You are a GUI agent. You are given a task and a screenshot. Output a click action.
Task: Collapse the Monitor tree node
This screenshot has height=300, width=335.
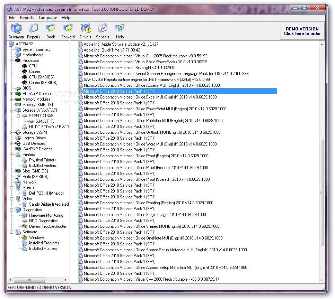click(x=11, y=188)
